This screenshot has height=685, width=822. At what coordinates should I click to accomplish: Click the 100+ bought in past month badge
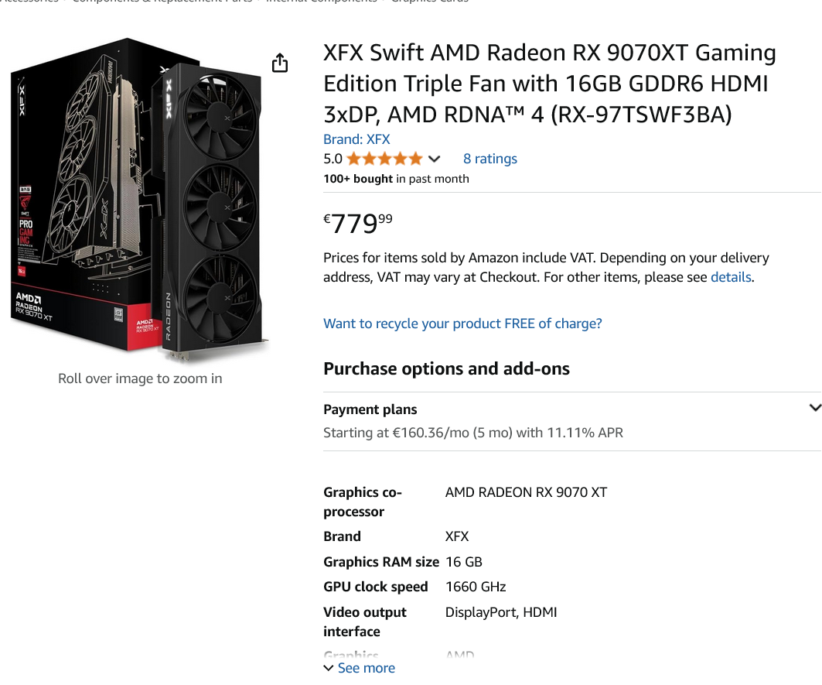pos(396,179)
